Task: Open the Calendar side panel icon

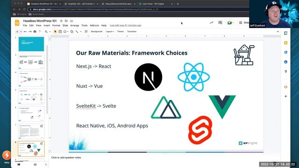Action: click(285, 33)
